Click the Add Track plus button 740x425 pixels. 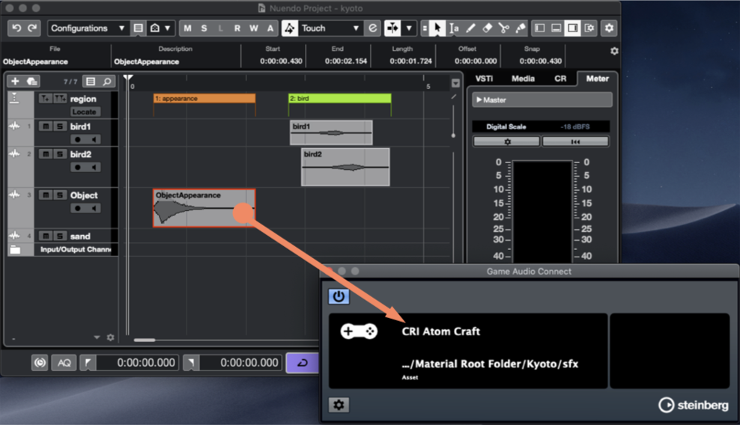pos(15,81)
